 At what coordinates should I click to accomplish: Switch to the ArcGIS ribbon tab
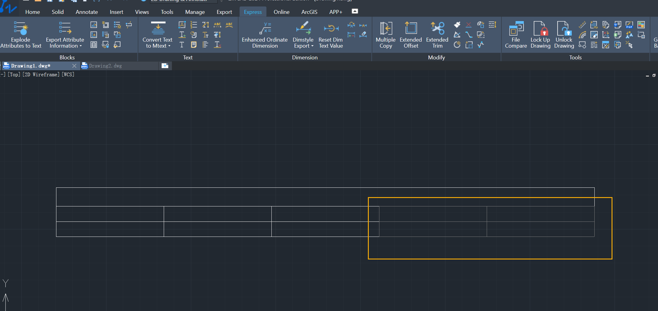click(x=309, y=12)
